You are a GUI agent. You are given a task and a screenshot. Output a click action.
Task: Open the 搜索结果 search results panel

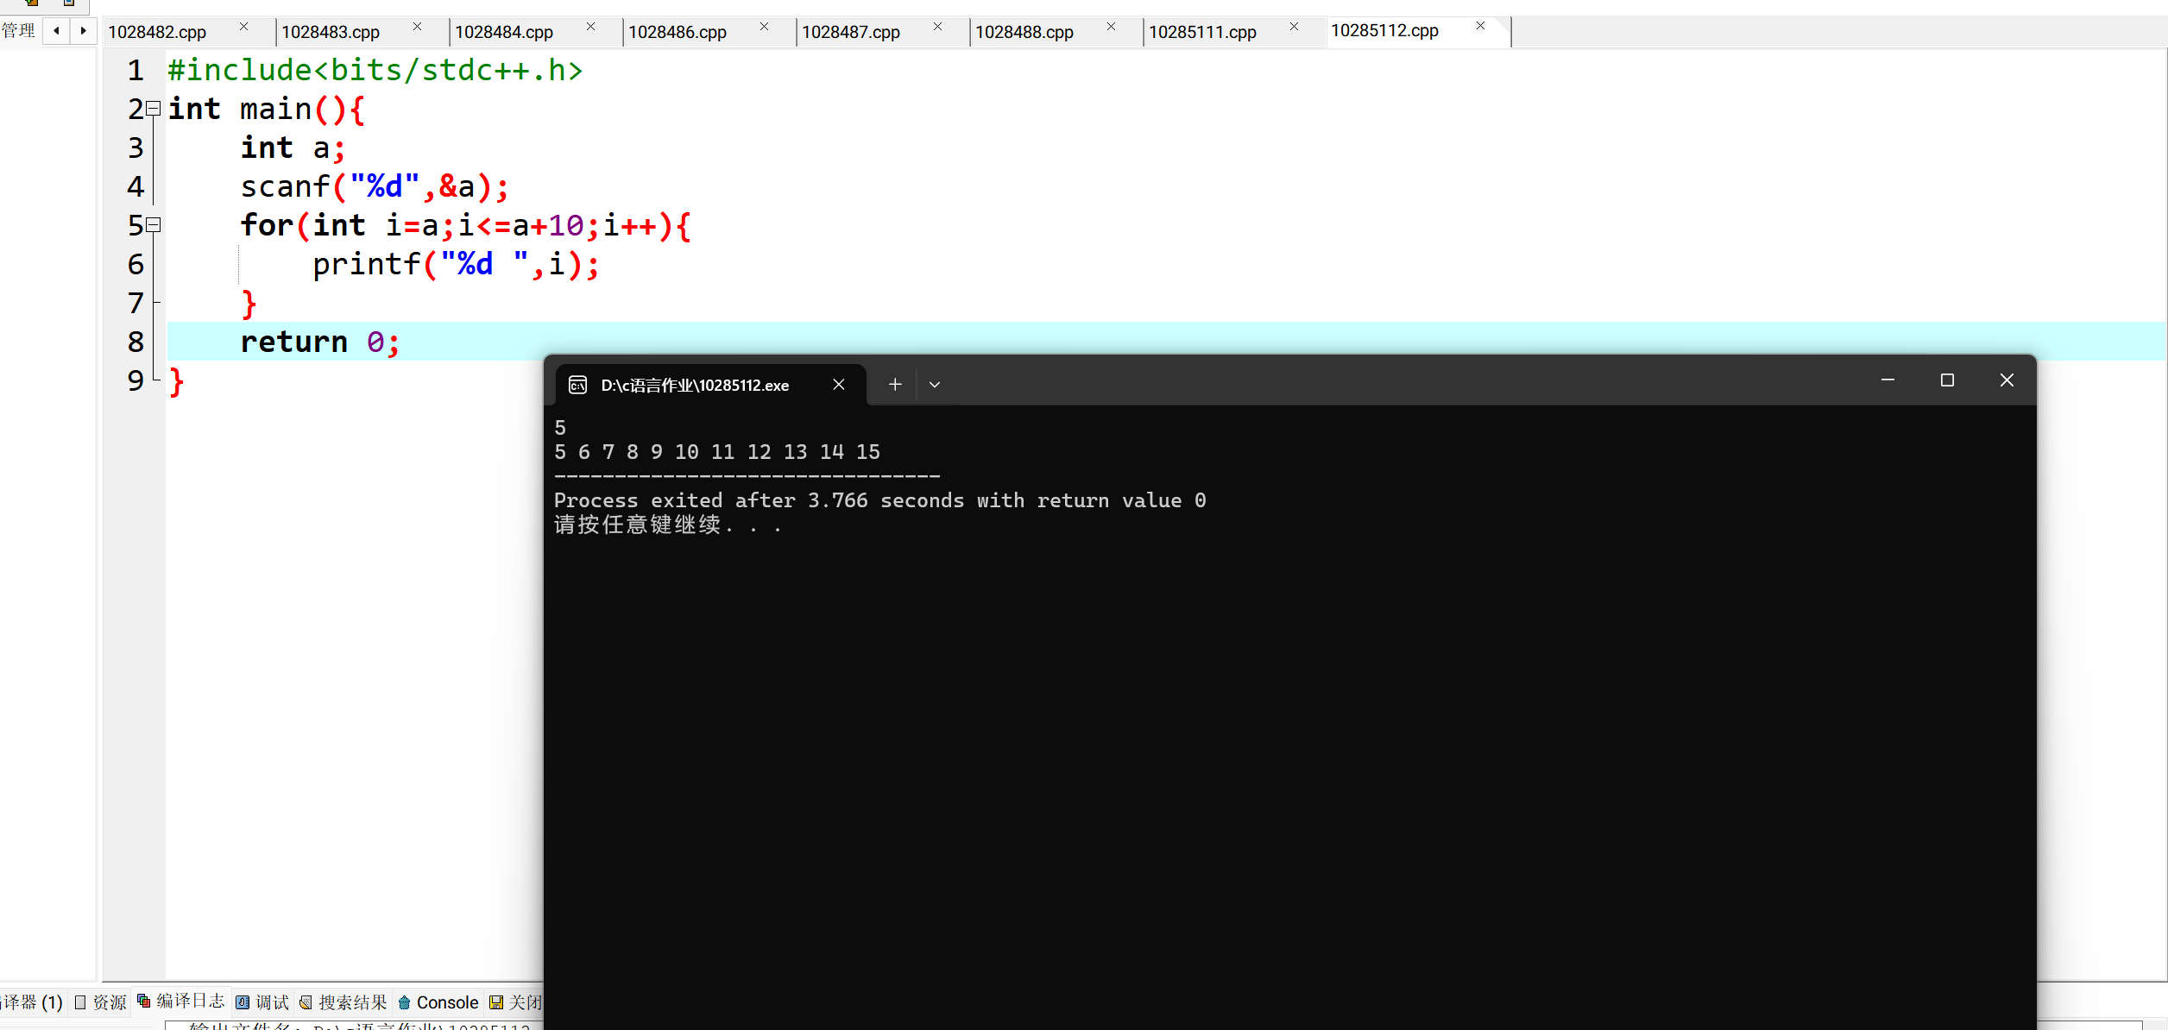[343, 1002]
